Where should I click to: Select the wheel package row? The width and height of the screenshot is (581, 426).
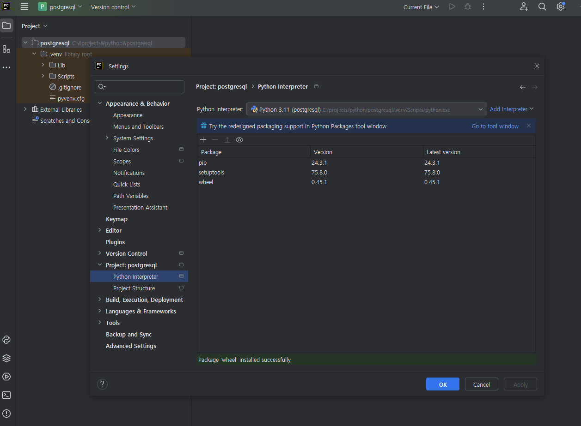pyautogui.click(x=366, y=182)
